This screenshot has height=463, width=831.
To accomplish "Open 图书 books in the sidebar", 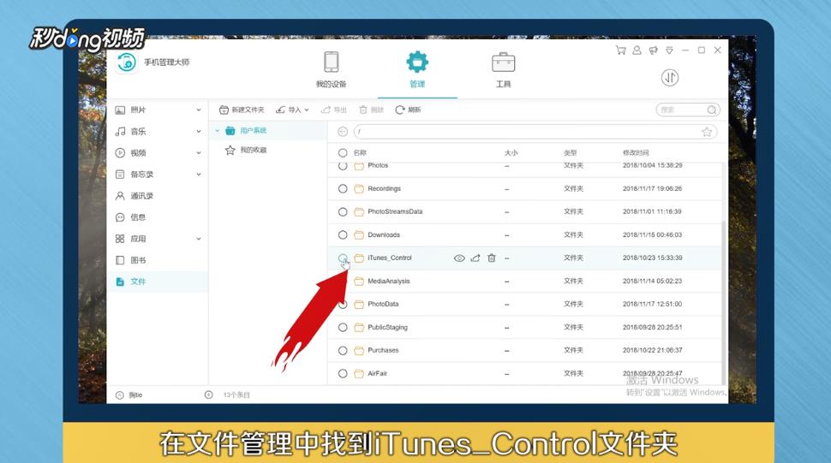I will (137, 260).
